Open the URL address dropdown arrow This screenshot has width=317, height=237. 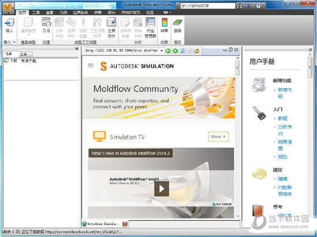pyautogui.click(x=161, y=51)
